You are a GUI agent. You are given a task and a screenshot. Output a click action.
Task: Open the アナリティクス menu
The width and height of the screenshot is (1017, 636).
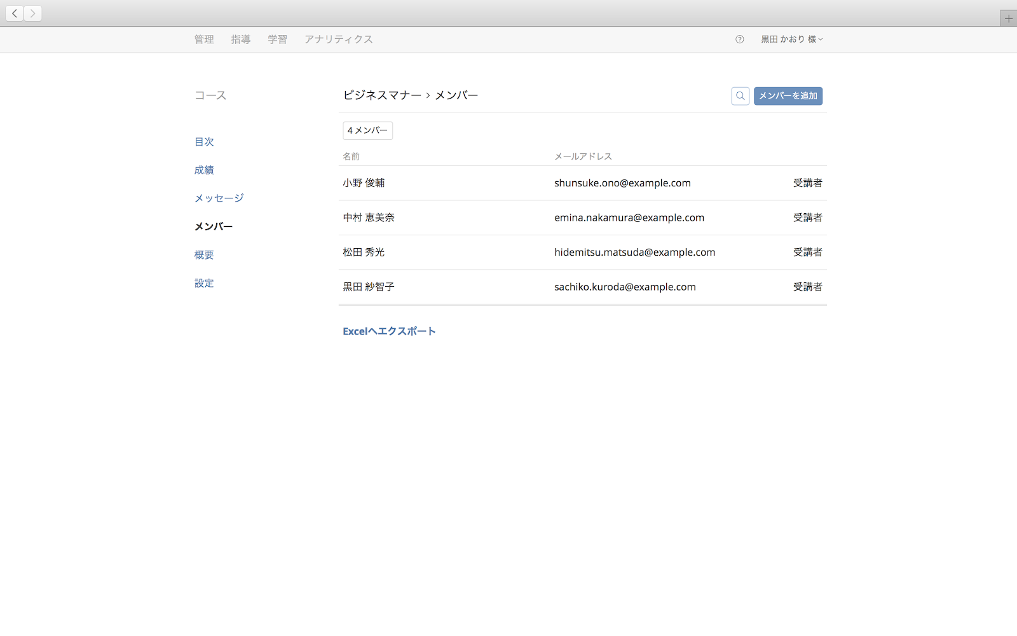338,39
